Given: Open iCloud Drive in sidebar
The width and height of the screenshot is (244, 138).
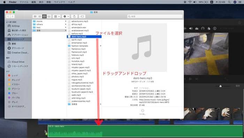Looking at the screenshot, I should click(x=16, y=62).
